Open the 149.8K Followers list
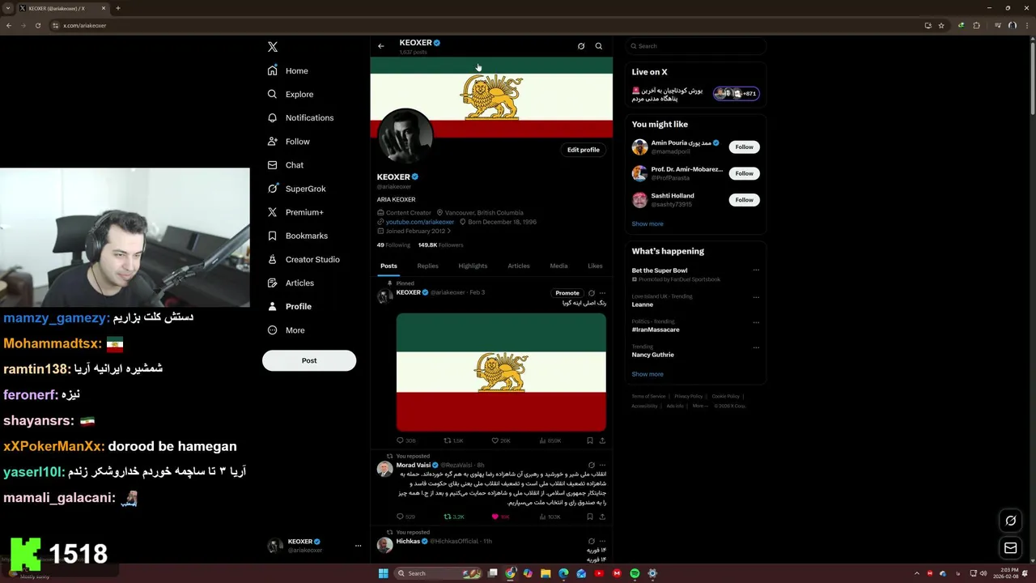Viewport: 1036px width, 583px height. (x=440, y=245)
